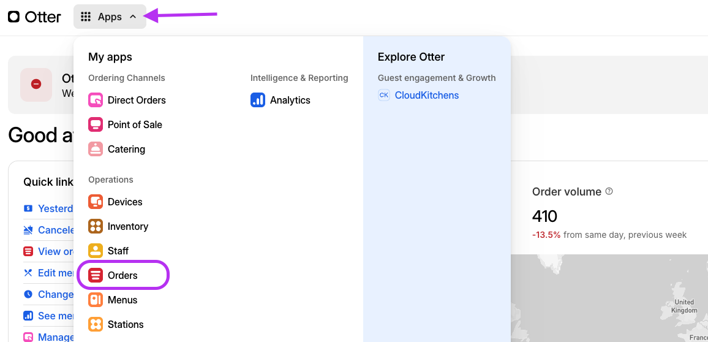Click the Point of Sale label

135,124
